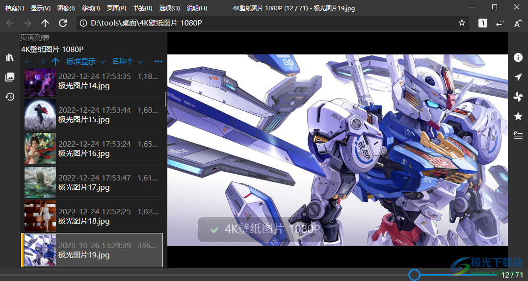528x281 pixels.
Task: Open the 名称 sort order dropdown
Action: (x=127, y=62)
